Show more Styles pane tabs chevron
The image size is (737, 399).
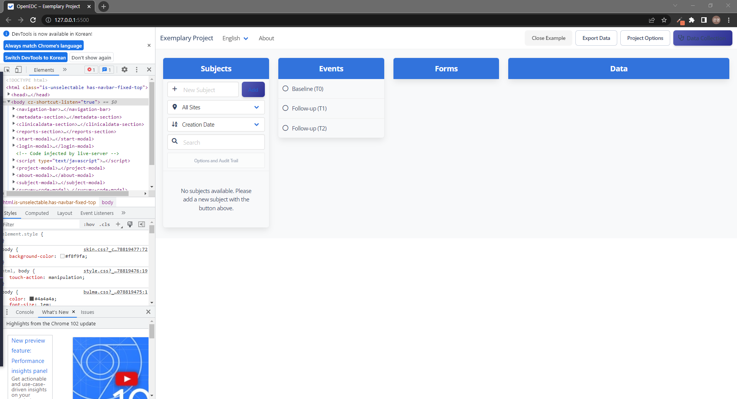click(124, 213)
